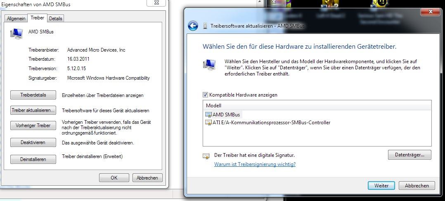Open Warum ist Treibersignierung wichtig link
This screenshot has width=445, height=201.
(255, 164)
